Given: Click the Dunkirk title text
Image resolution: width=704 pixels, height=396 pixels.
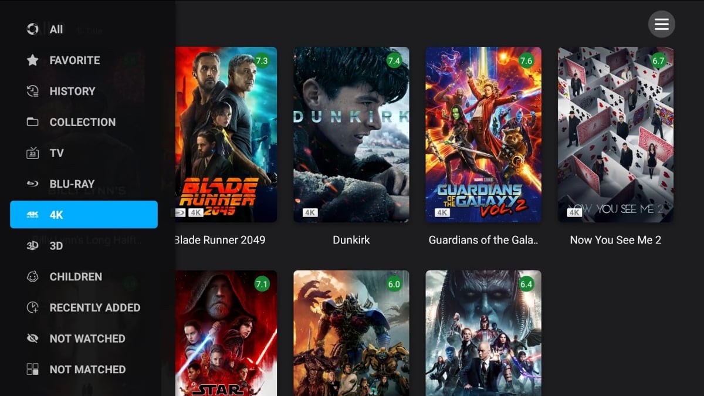Looking at the screenshot, I should pos(351,240).
